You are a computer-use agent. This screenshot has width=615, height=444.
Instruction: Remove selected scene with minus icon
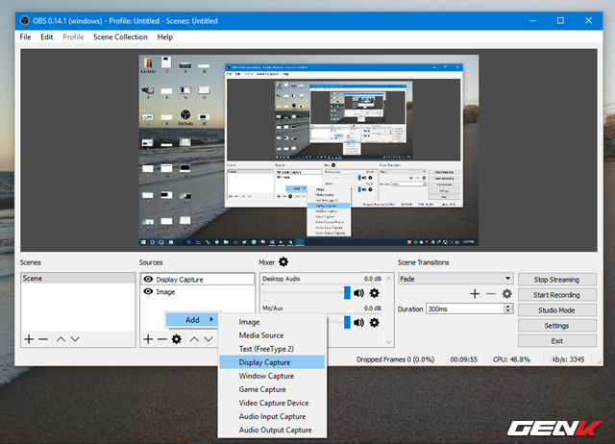coord(43,339)
